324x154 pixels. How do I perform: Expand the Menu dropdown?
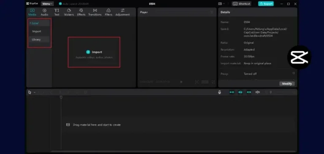click(47, 4)
